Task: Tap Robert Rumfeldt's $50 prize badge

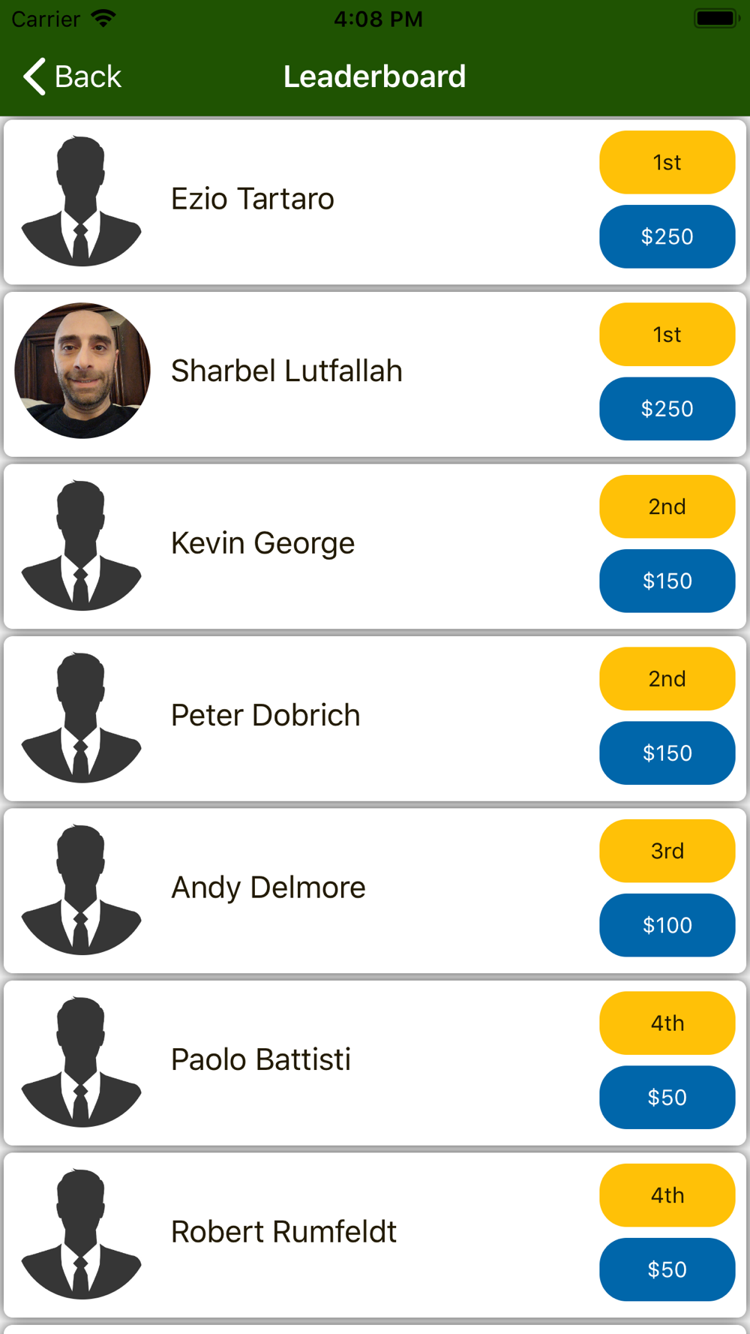Action: tap(667, 1269)
